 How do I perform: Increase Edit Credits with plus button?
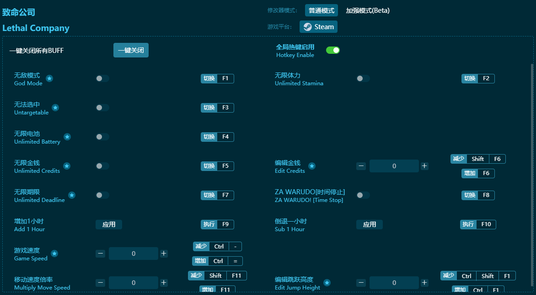click(x=424, y=166)
